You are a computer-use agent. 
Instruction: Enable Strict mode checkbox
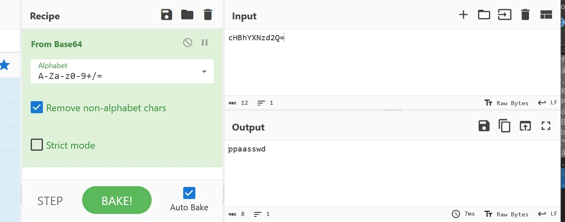tap(37, 145)
